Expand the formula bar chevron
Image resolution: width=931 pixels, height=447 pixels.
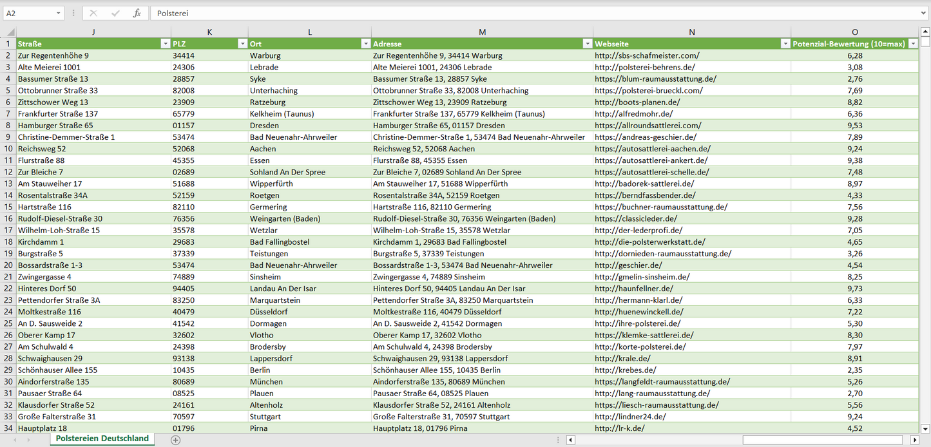(924, 13)
